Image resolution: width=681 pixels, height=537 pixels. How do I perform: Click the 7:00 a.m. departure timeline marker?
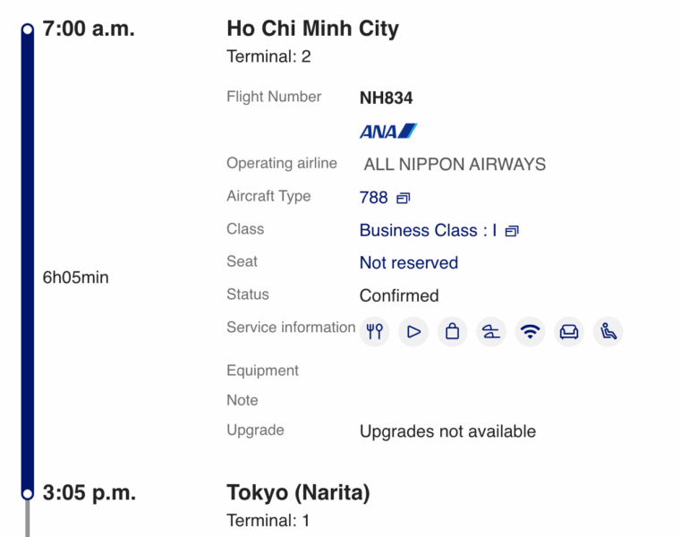[x=28, y=30]
